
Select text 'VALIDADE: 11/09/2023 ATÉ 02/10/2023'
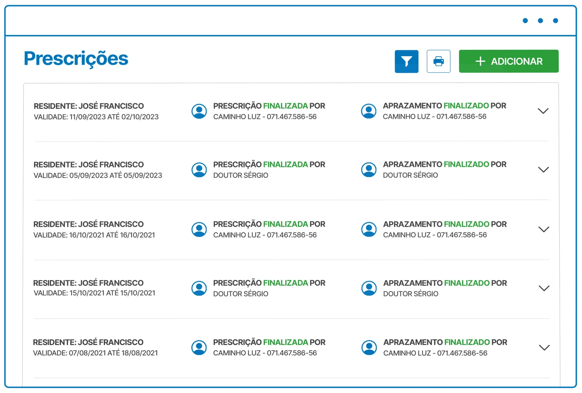[x=96, y=117]
